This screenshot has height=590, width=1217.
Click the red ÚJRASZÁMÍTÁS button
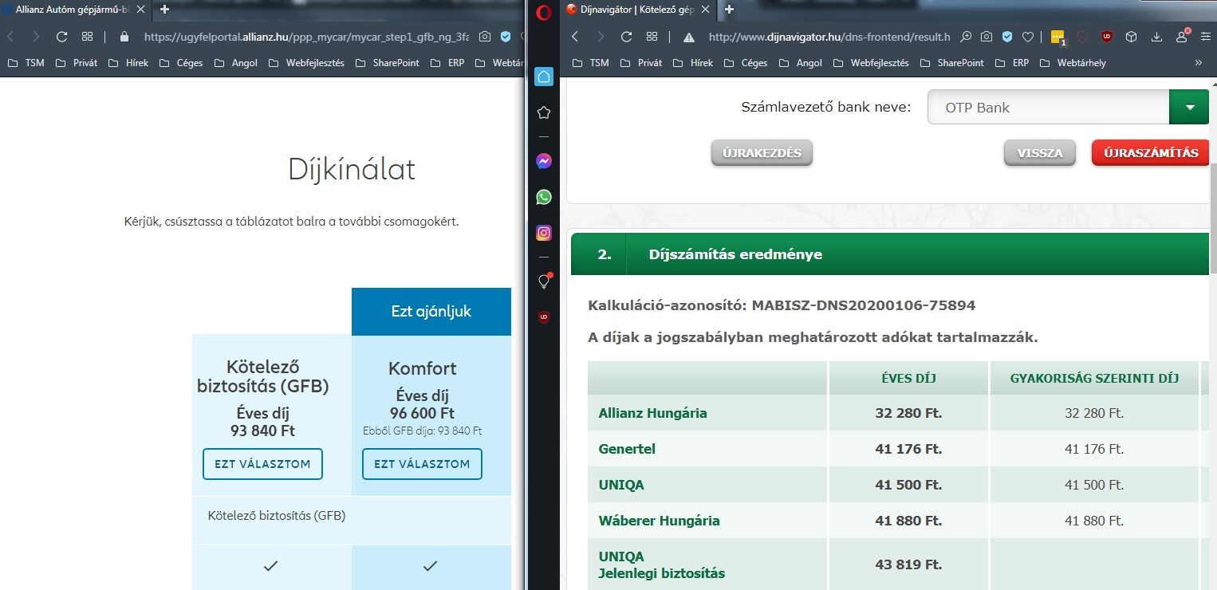click(x=1151, y=153)
